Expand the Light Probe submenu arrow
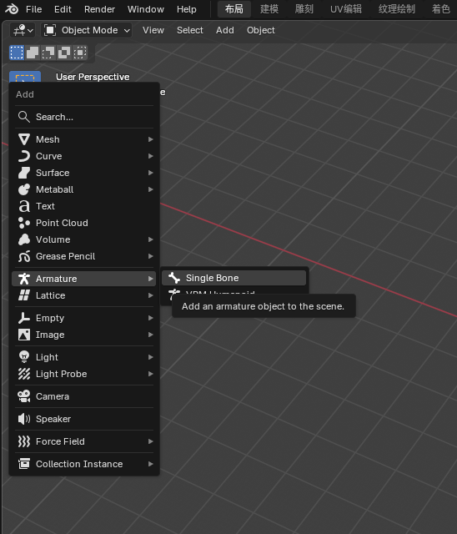The image size is (457, 534). (150, 374)
